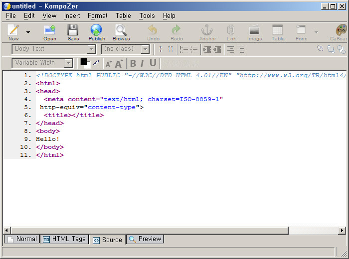349x259 pixels.
Task: Open the Tools menu
Action: [147, 16]
